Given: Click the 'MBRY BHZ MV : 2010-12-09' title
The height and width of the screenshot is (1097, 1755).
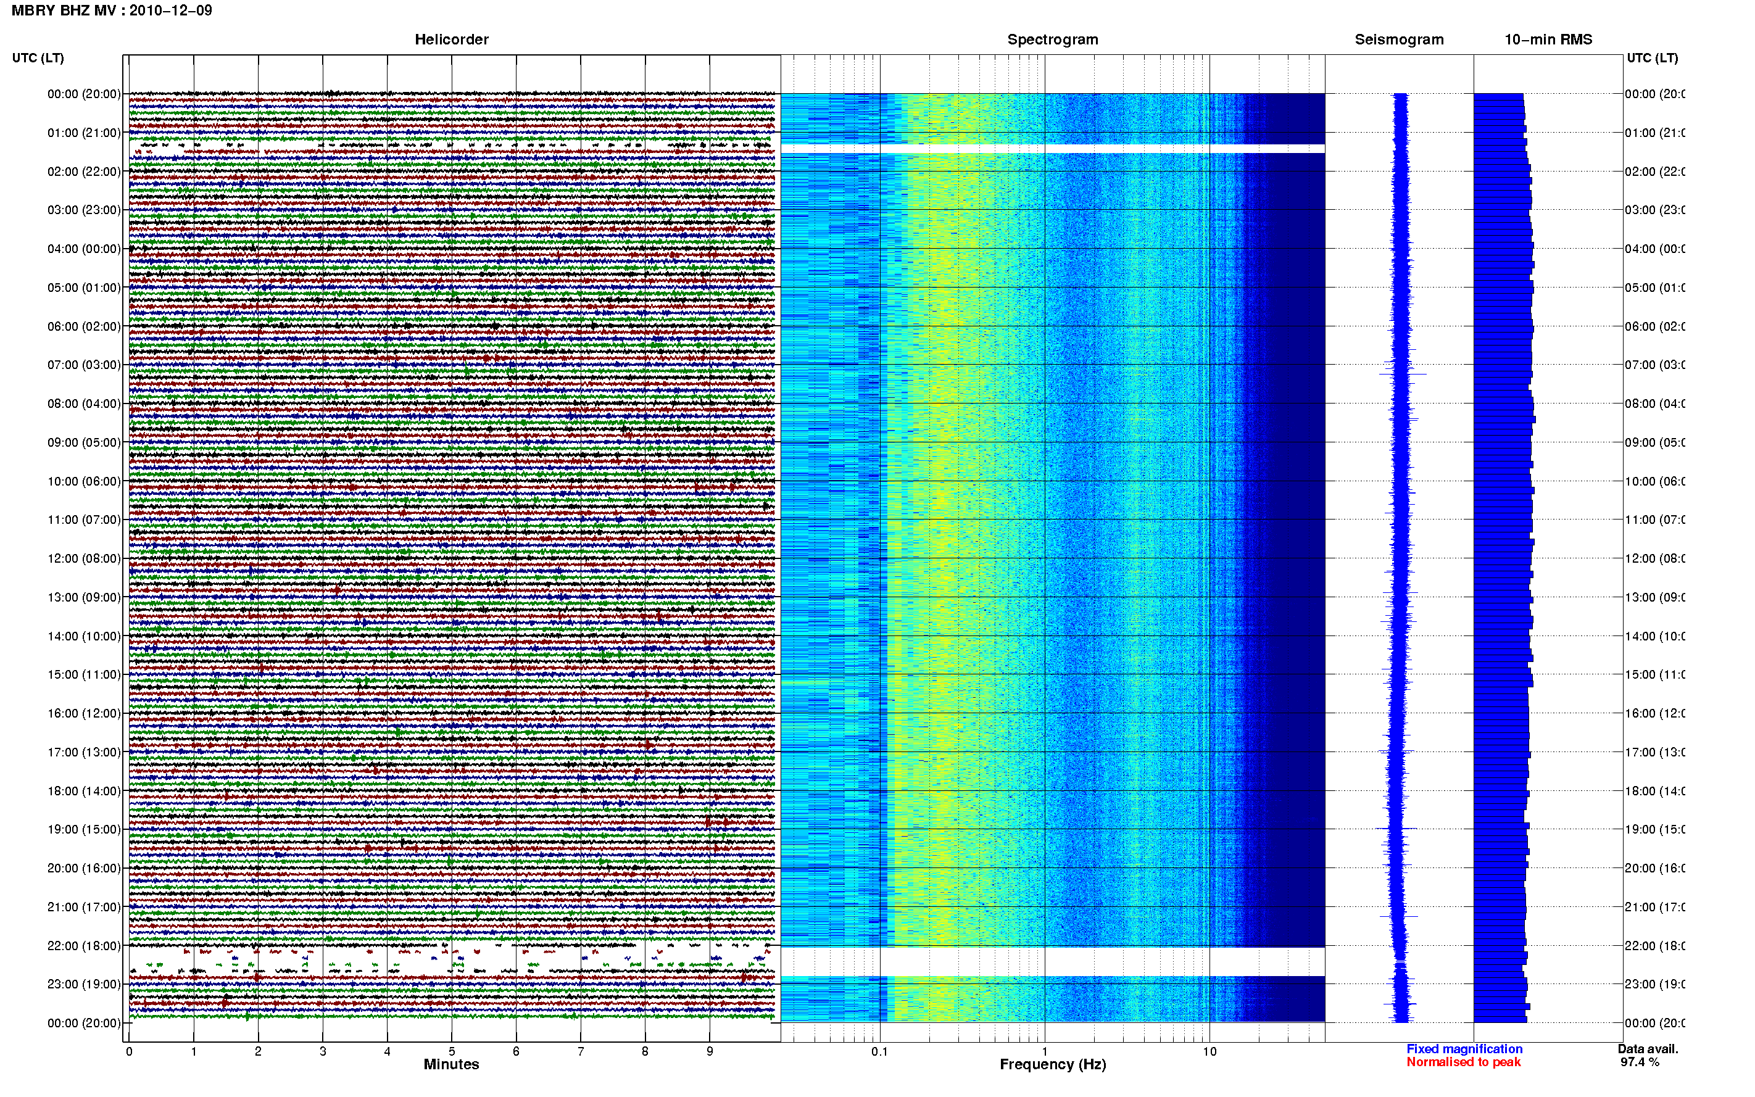Looking at the screenshot, I should (112, 10).
